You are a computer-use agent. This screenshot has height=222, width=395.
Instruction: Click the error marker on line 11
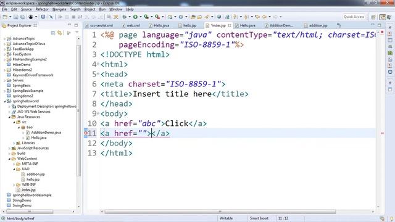coord(86,133)
